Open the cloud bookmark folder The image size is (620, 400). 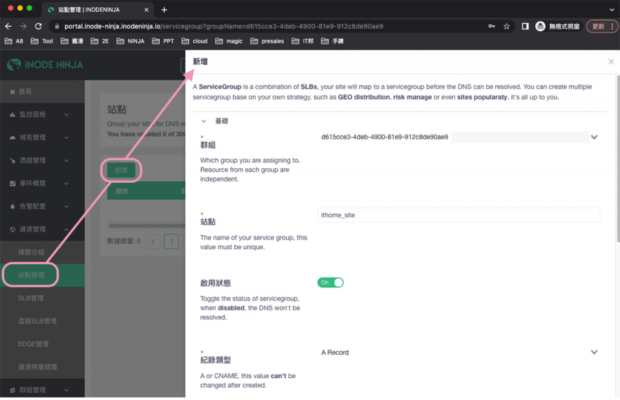194,41
